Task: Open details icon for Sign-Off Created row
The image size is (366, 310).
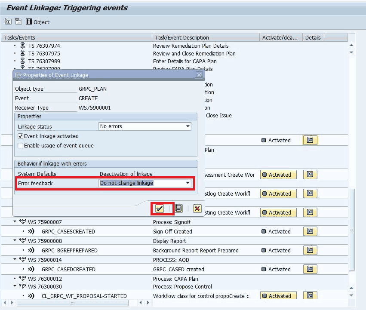Action: coord(310,231)
